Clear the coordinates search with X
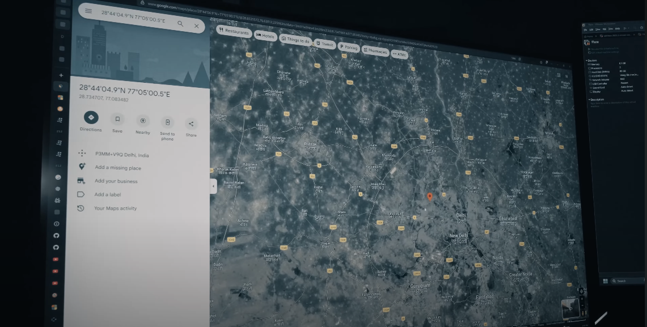The image size is (647, 327). pos(196,26)
